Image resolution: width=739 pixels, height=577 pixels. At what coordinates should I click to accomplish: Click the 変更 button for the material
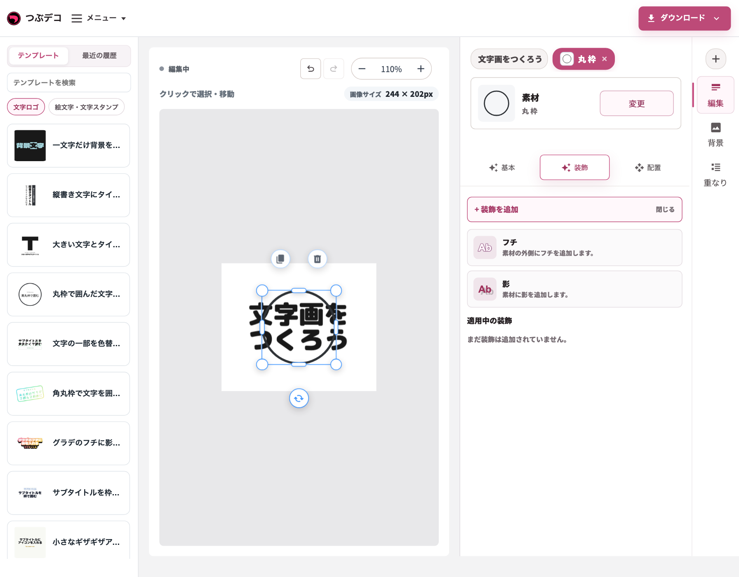coord(637,103)
